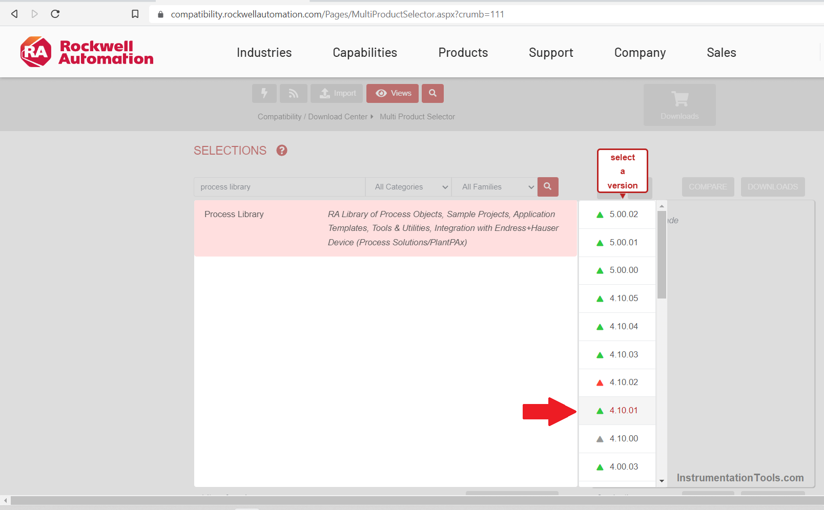This screenshot has height=510, width=824.
Task: Select version 5.00.02
Action: point(617,215)
